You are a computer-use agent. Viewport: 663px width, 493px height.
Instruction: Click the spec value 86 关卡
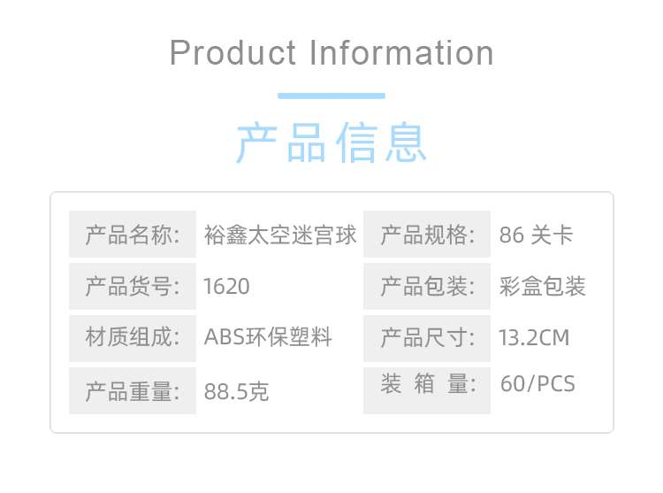point(536,235)
